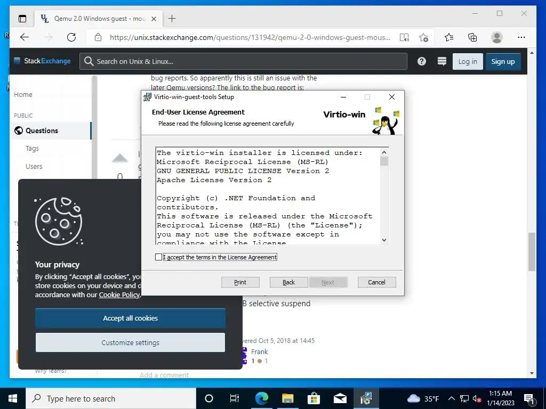The height and width of the screenshot is (409, 546).
Task: Open a new browser tab
Action: [x=172, y=19]
